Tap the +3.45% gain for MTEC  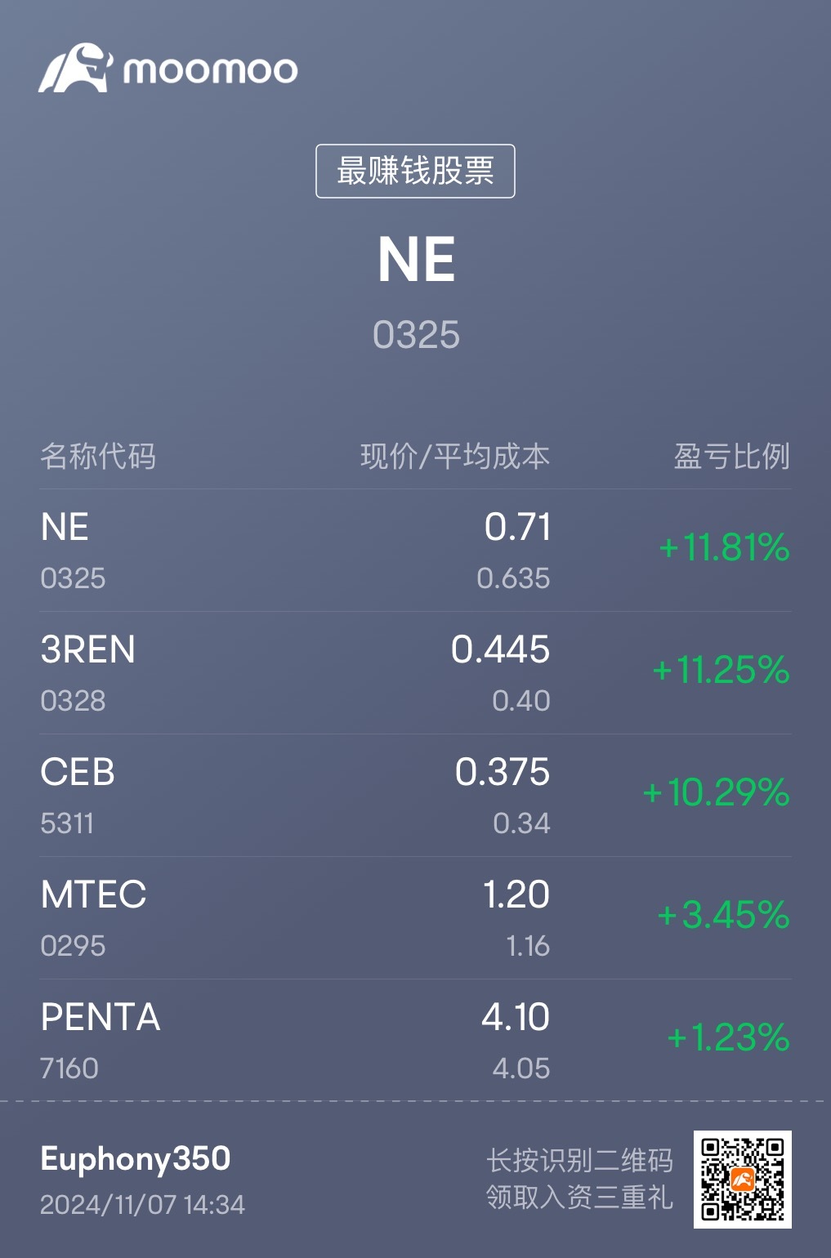pyautogui.click(x=723, y=915)
